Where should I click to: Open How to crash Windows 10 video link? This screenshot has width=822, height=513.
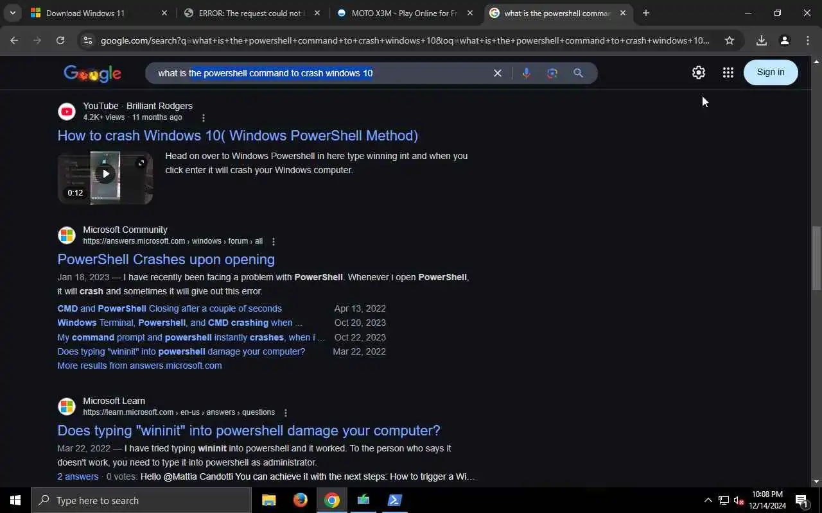[x=238, y=135]
